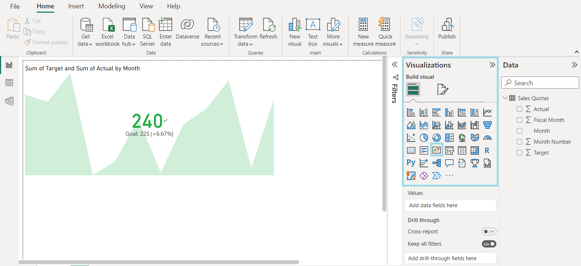The height and width of the screenshot is (266, 581).
Task: Select the Q&A speech bubble visual
Action: tap(449, 163)
